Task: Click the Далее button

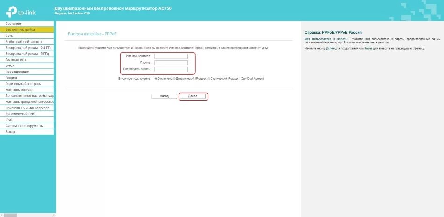Action: click(x=193, y=96)
